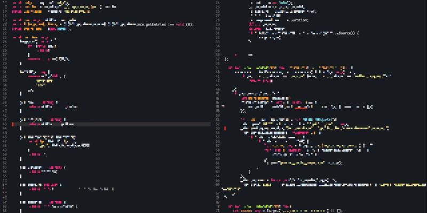Click 'ref;' on line 26 in right pane
The width and height of the screenshot is (427, 213).
[313, 12]
